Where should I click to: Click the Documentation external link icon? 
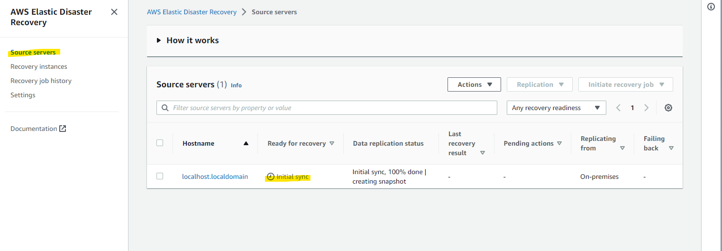(x=63, y=129)
